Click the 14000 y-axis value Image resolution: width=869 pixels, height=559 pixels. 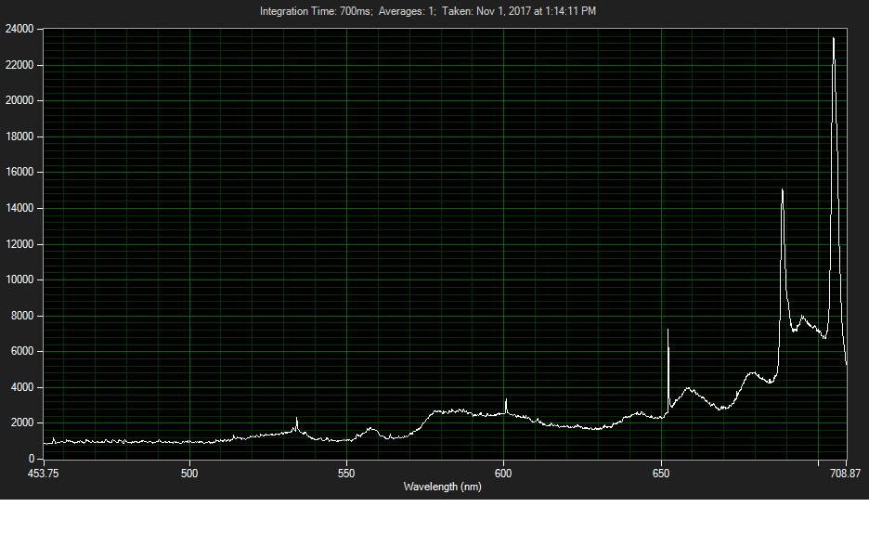point(19,208)
